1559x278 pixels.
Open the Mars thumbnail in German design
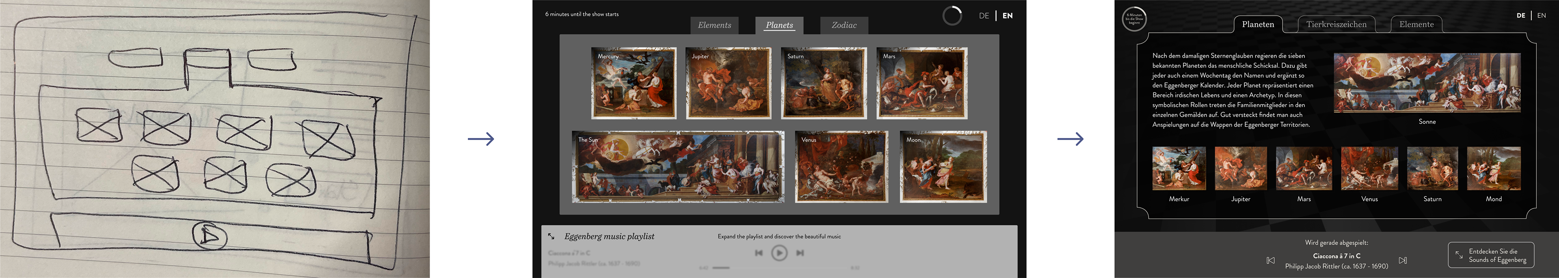(1304, 168)
